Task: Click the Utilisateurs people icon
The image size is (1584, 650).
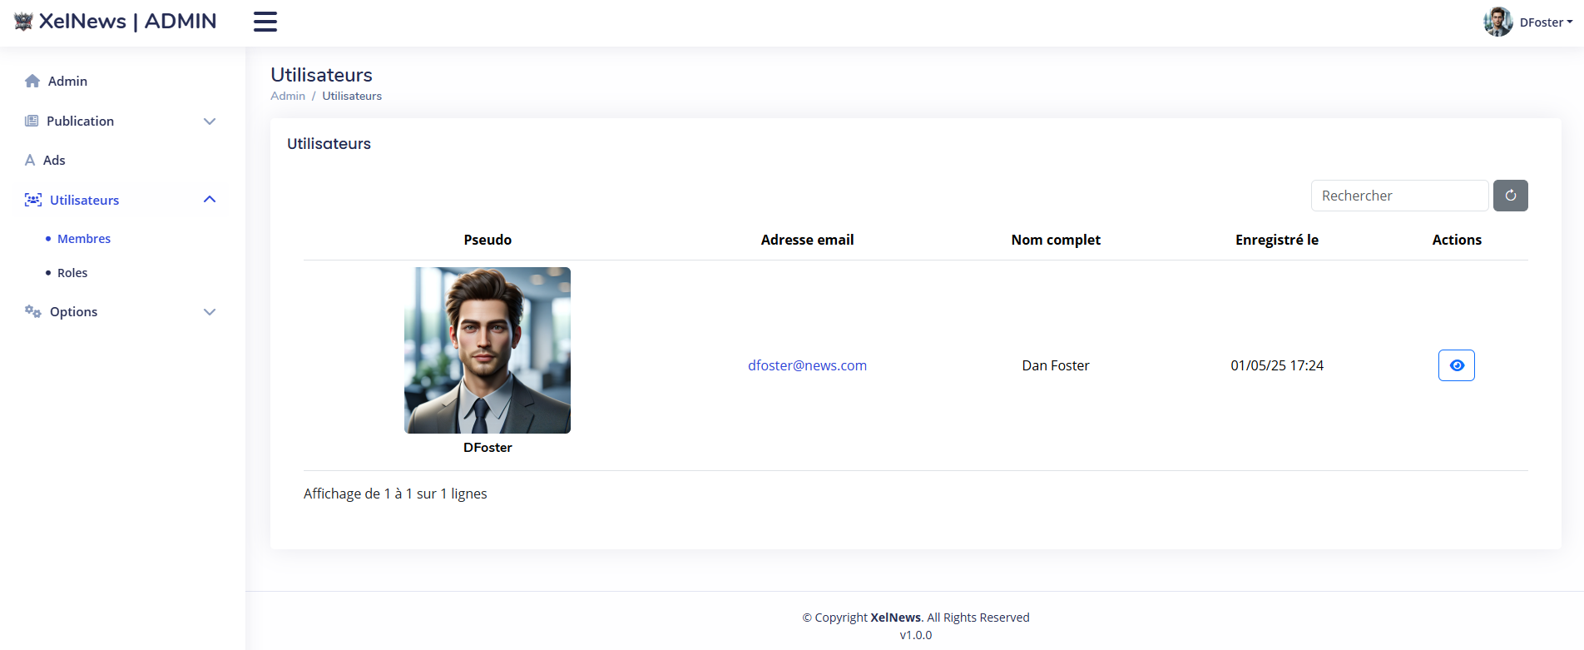Action: [x=33, y=200]
